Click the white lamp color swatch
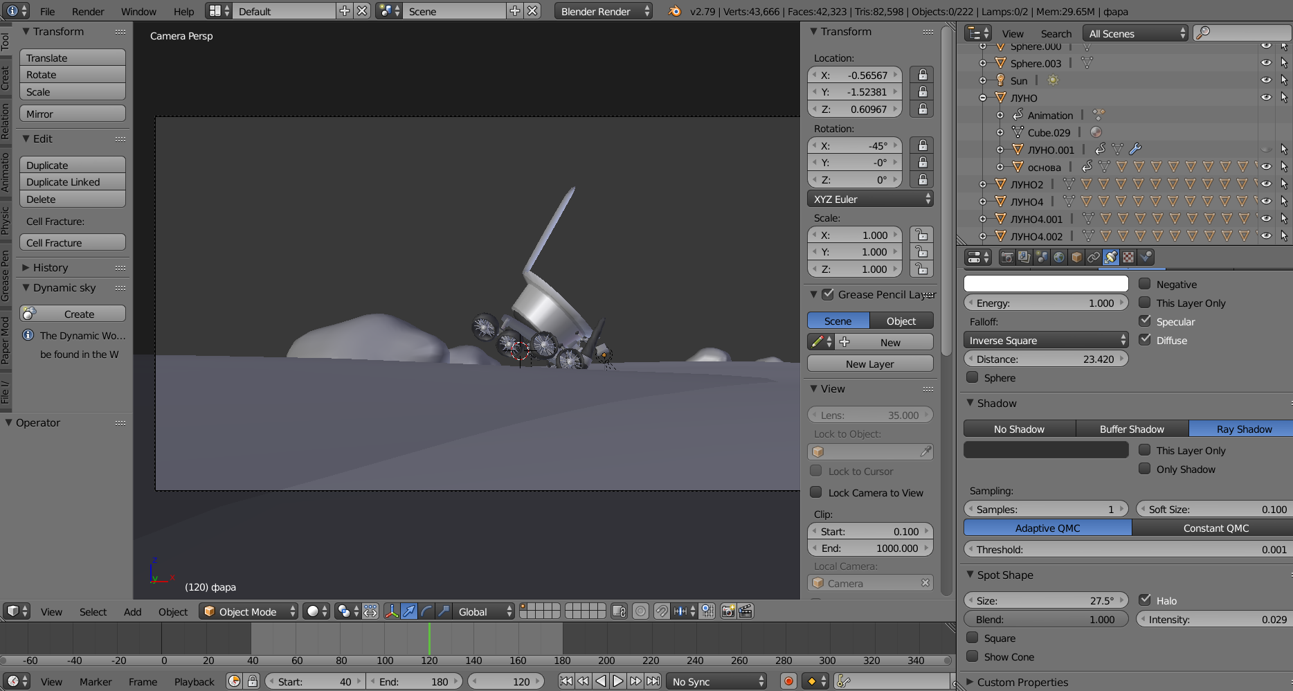The height and width of the screenshot is (691, 1293). tap(1046, 284)
